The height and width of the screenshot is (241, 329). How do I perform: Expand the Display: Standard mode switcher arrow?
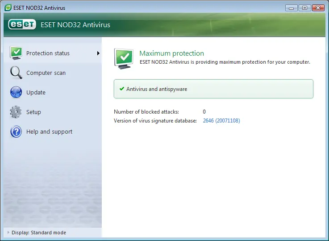(x=8, y=232)
